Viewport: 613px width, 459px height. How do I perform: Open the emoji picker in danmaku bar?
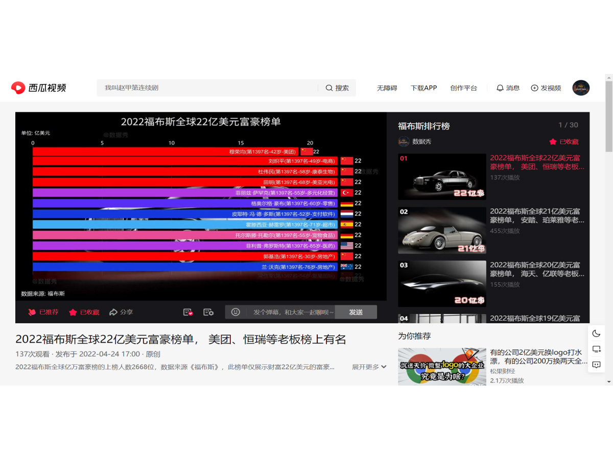(x=235, y=312)
